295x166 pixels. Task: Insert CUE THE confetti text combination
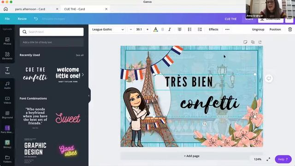click(x=35, y=75)
